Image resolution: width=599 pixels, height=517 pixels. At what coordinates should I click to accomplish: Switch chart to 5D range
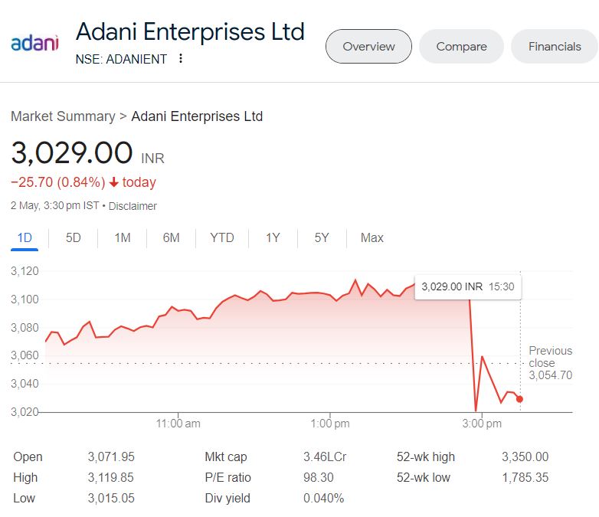[x=73, y=238]
